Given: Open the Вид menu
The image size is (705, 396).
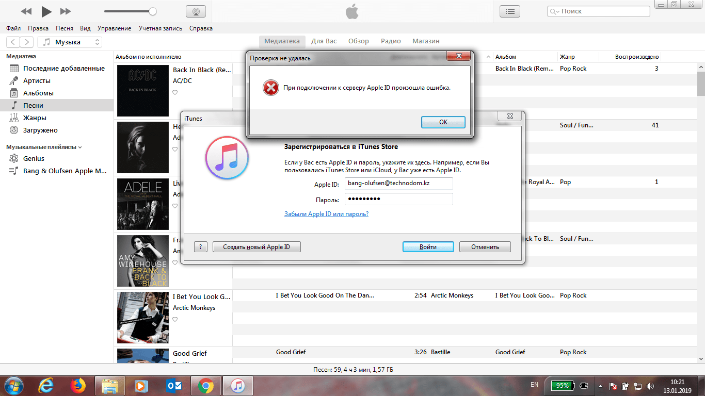Looking at the screenshot, I should pos(85,28).
